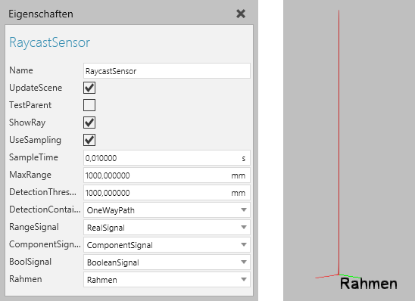Image resolution: width=415 pixels, height=301 pixels.
Task: Click the TestParent label
Action: pyautogui.click(x=30, y=105)
